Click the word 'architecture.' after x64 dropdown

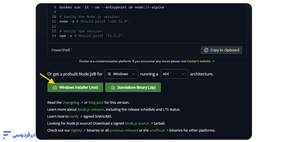coord(202,74)
